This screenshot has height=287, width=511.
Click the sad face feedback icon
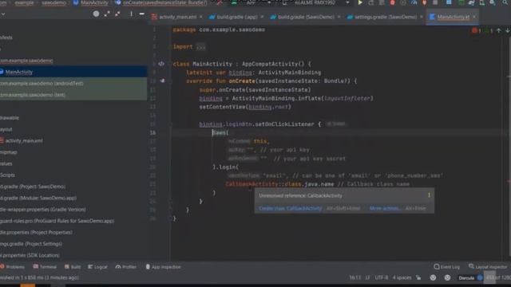click(447, 277)
